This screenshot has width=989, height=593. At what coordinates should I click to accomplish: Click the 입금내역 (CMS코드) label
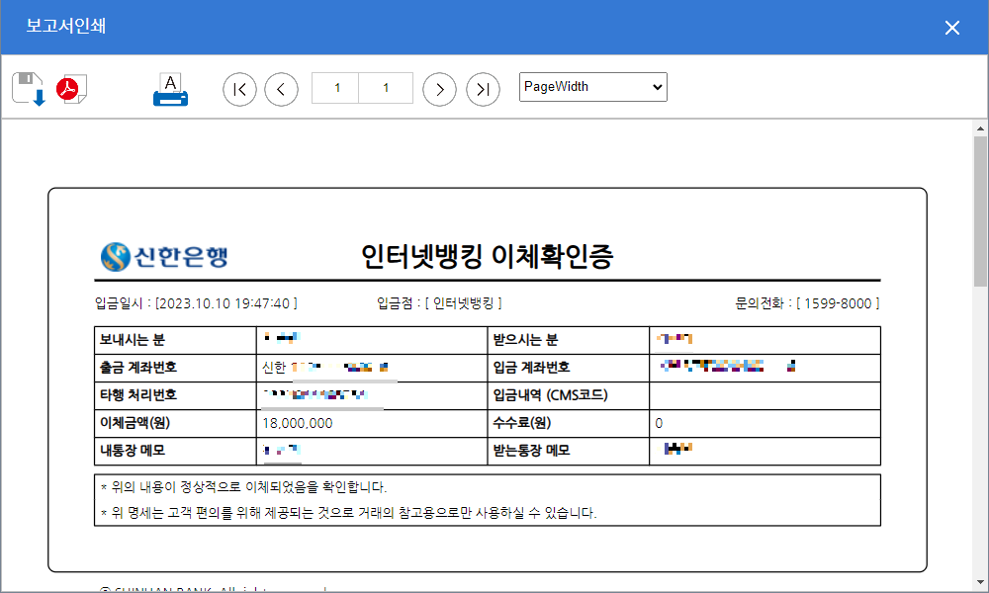click(550, 395)
